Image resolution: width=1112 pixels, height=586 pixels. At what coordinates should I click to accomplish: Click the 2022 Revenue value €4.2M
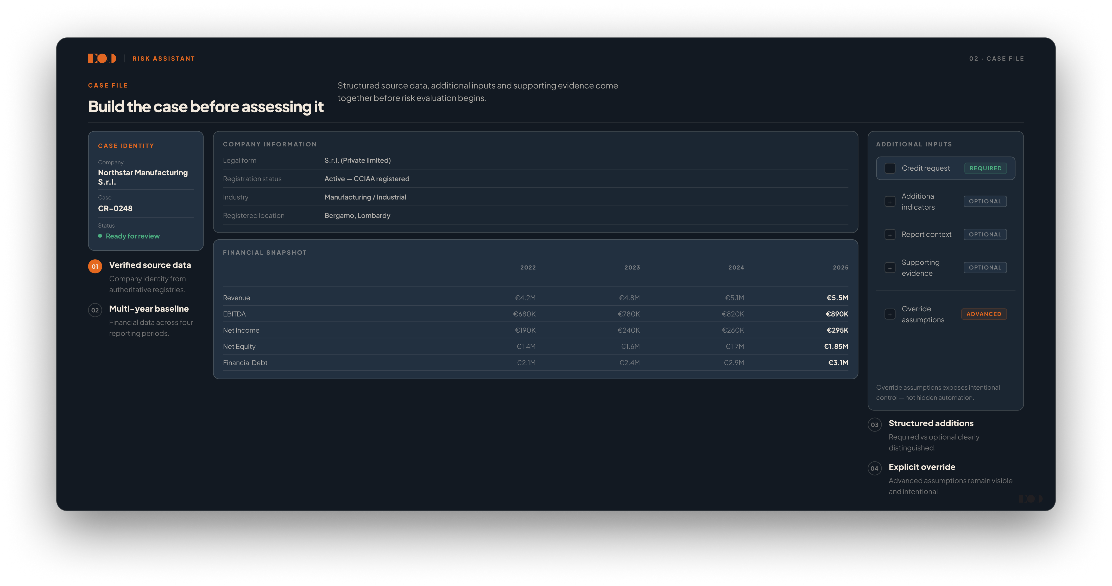[525, 298]
